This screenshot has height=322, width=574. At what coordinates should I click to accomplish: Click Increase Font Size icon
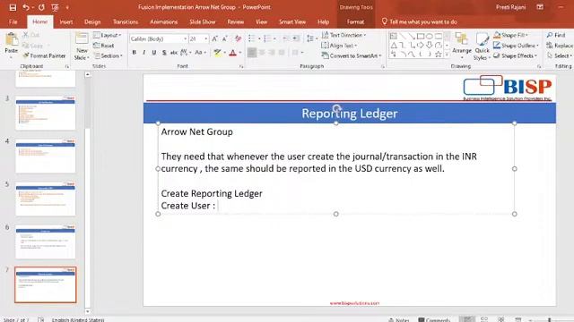pos(215,38)
